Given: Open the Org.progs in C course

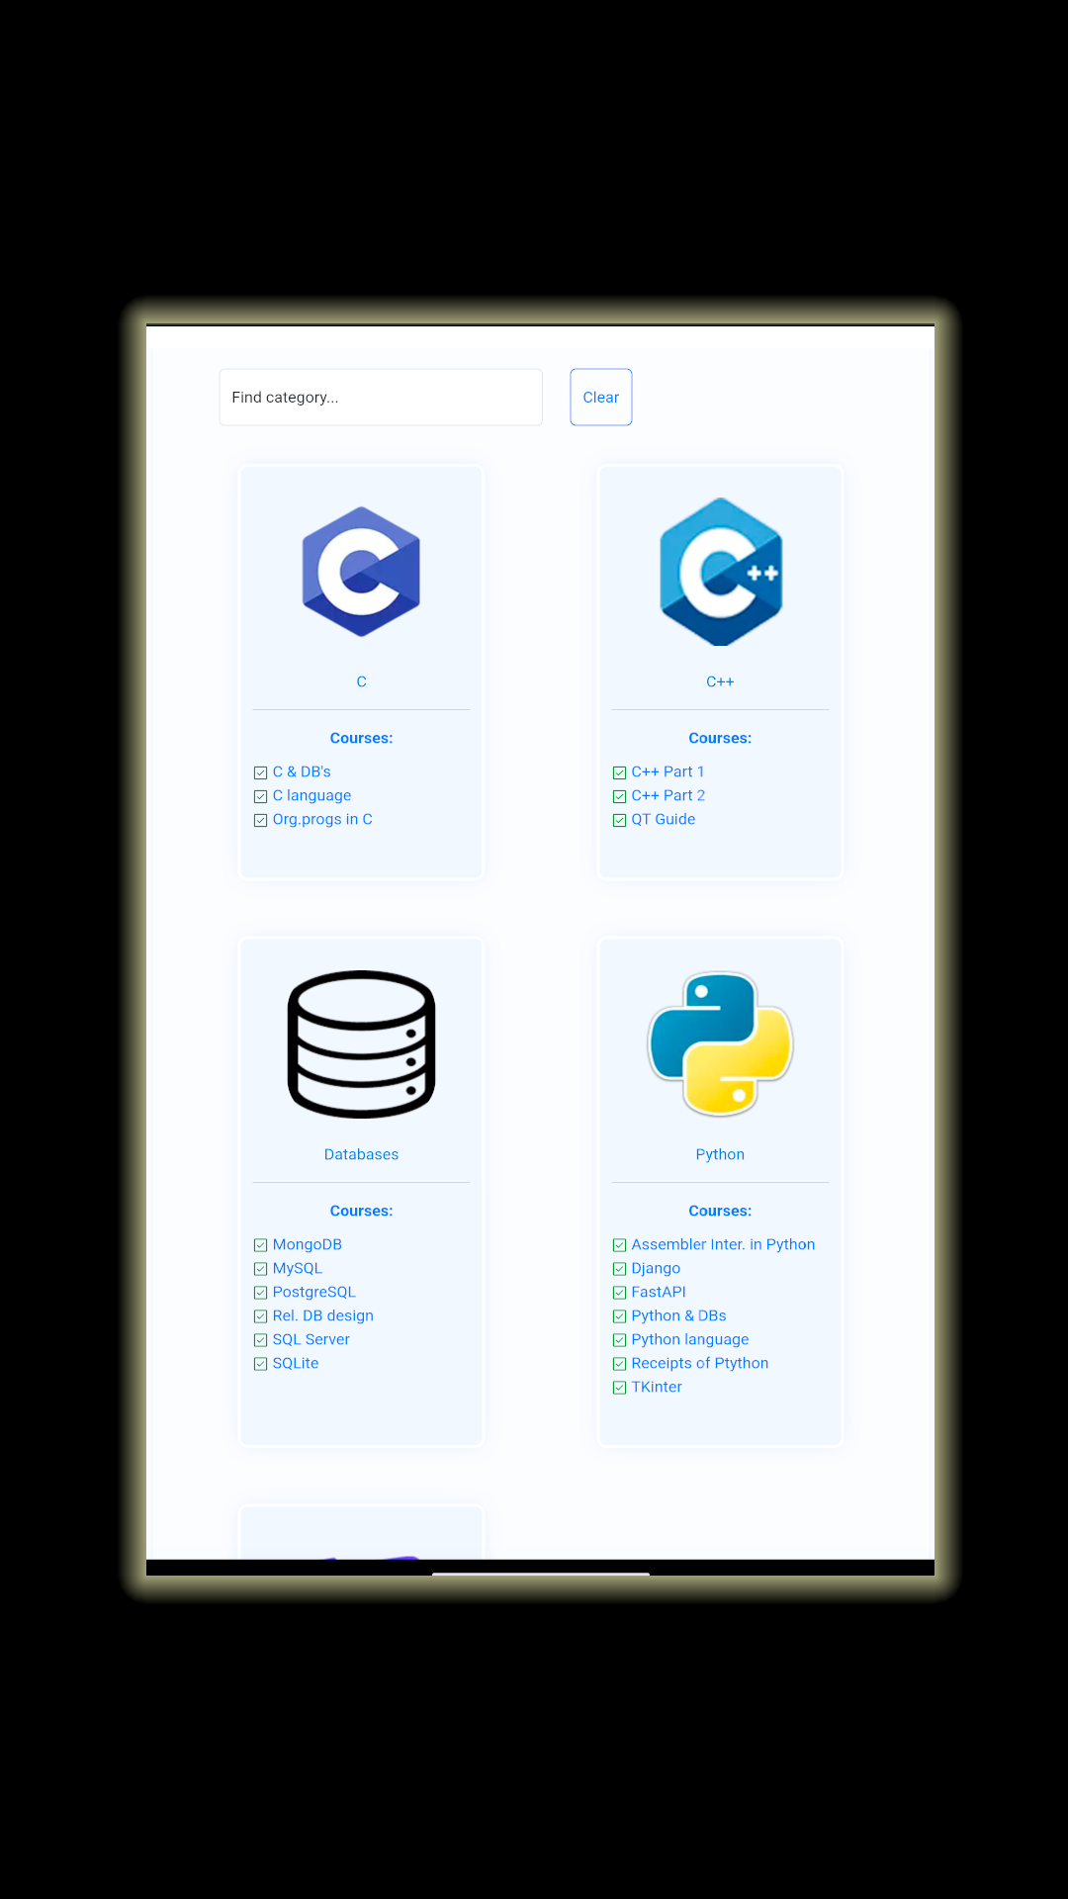Looking at the screenshot, I should click(x=322, y=819).
